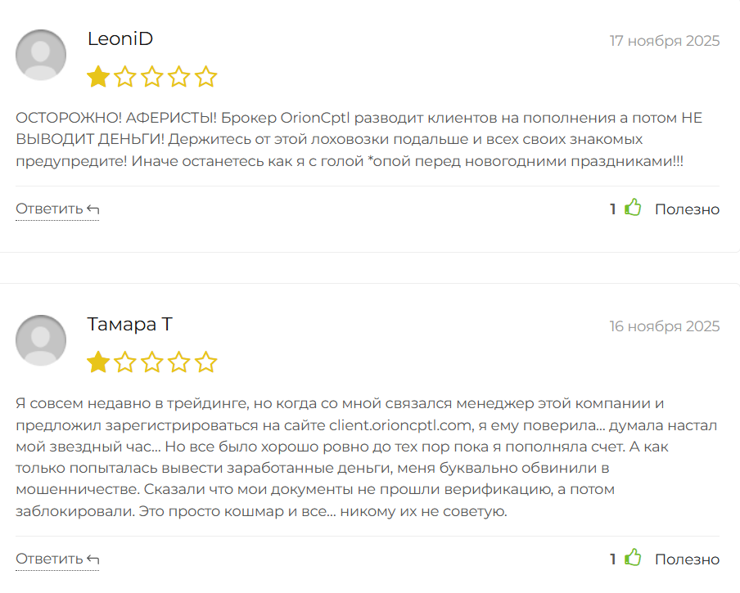Screen dimensions: 740x593
Task: Click thumbs-up icon on Тамара Т's review
Action: tap(633, 559)
